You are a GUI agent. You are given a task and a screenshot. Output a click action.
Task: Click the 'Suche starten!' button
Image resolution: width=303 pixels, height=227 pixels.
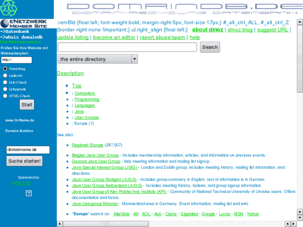click(x=24, y=161)
